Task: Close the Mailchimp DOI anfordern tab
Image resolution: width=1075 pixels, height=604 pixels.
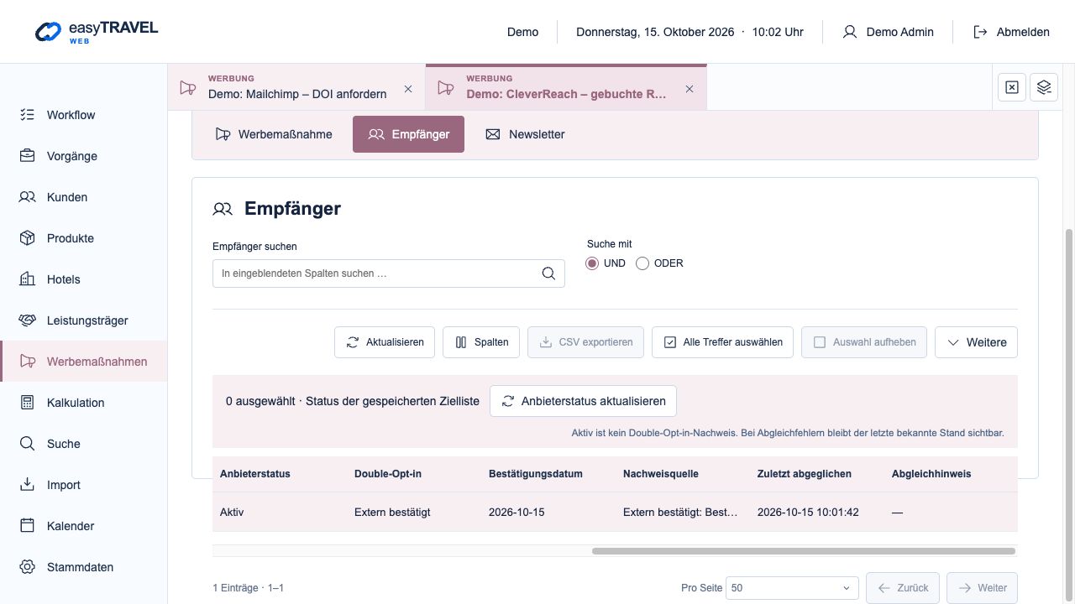Action: [x=408, y=88]
